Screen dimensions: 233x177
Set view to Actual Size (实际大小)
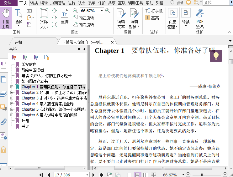[44, 18]
